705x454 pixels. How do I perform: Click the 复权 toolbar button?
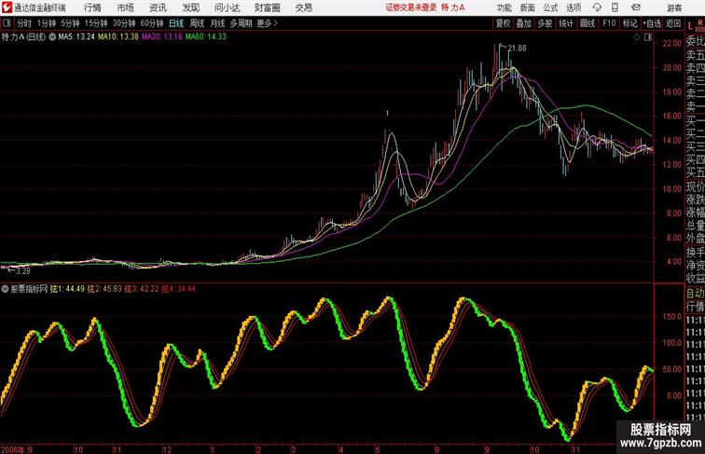(503, 23)
